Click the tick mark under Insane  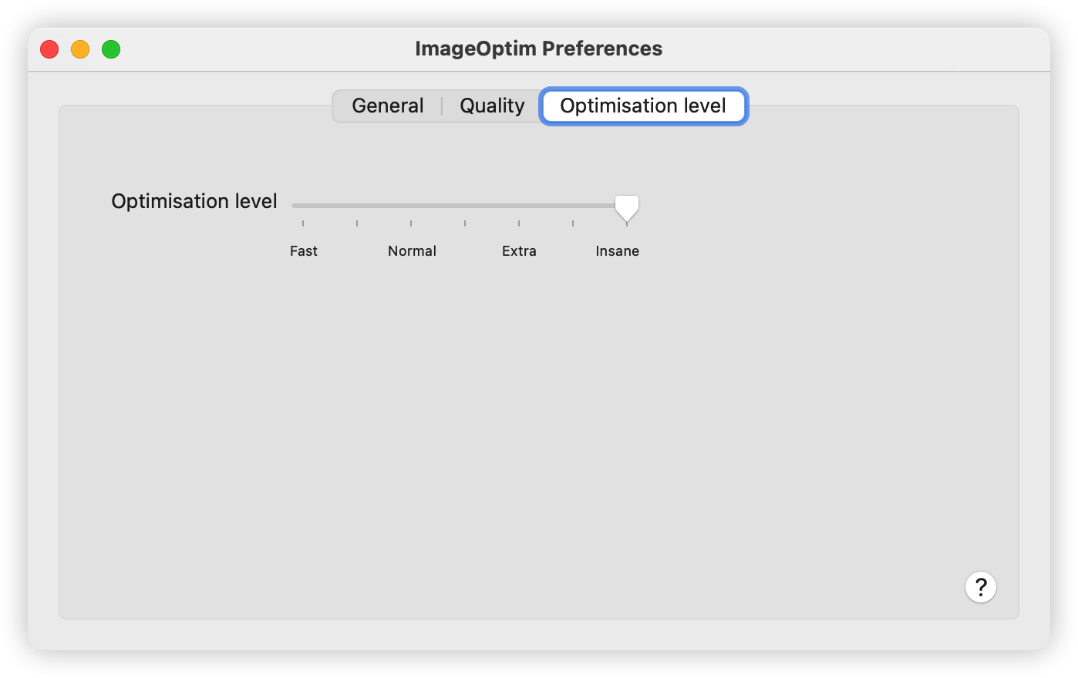[626, 223]
